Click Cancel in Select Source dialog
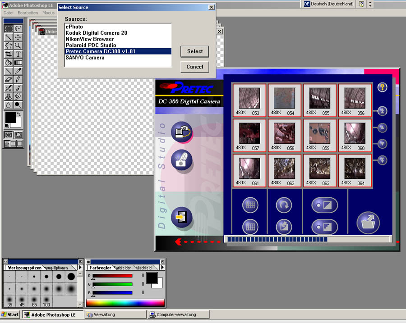 click(195, 67)
